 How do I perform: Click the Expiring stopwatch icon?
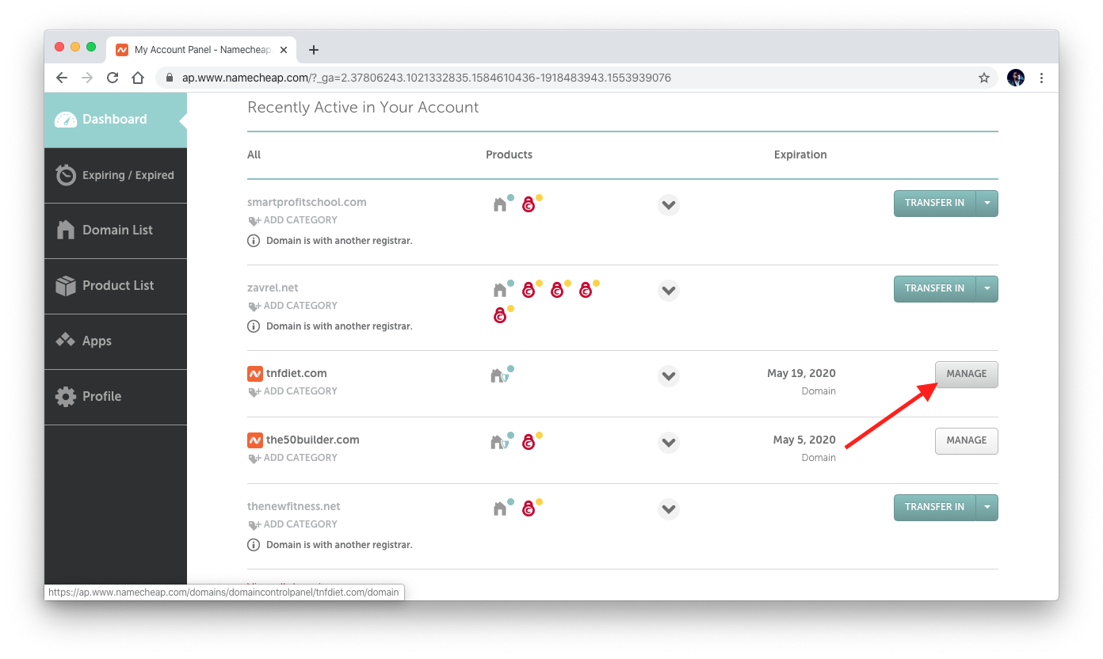point(66,175)
